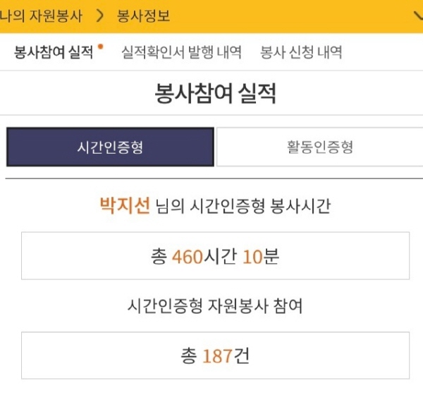Click the 총 text in the hours box
Screen dimensions: 423x395
pyautogui.click(x=159, y=256)
